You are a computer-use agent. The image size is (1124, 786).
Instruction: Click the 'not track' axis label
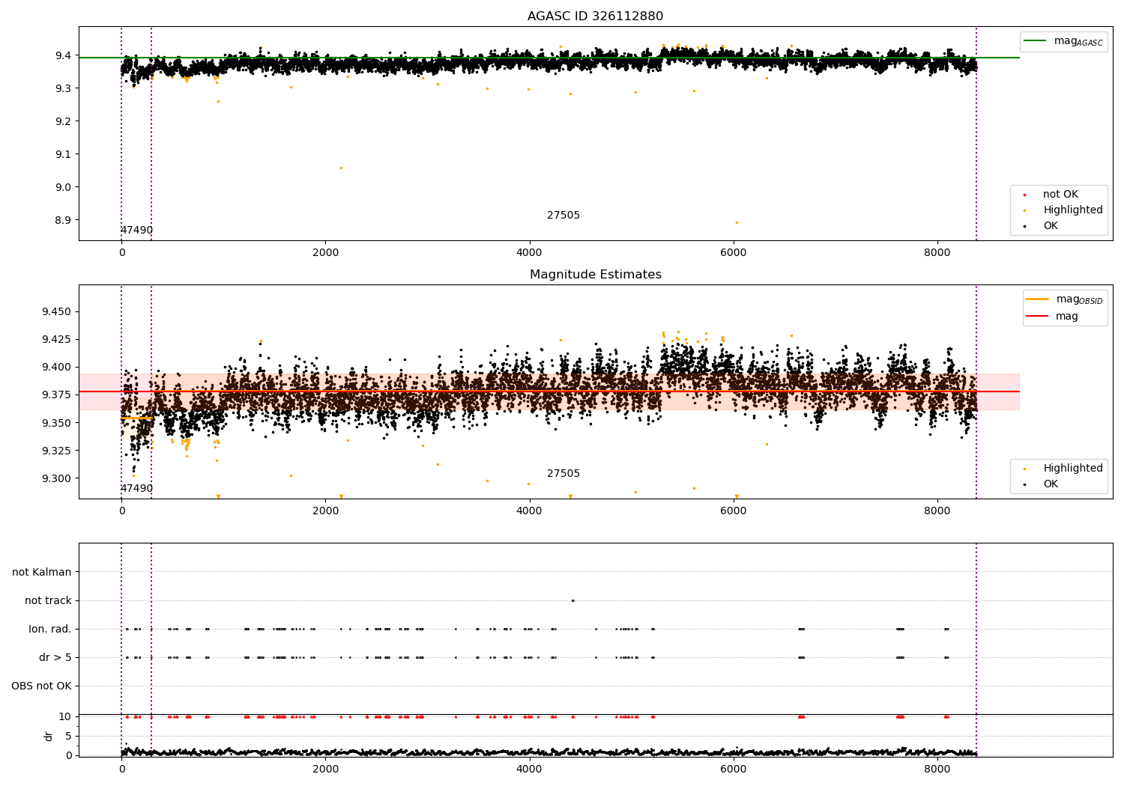48,600
